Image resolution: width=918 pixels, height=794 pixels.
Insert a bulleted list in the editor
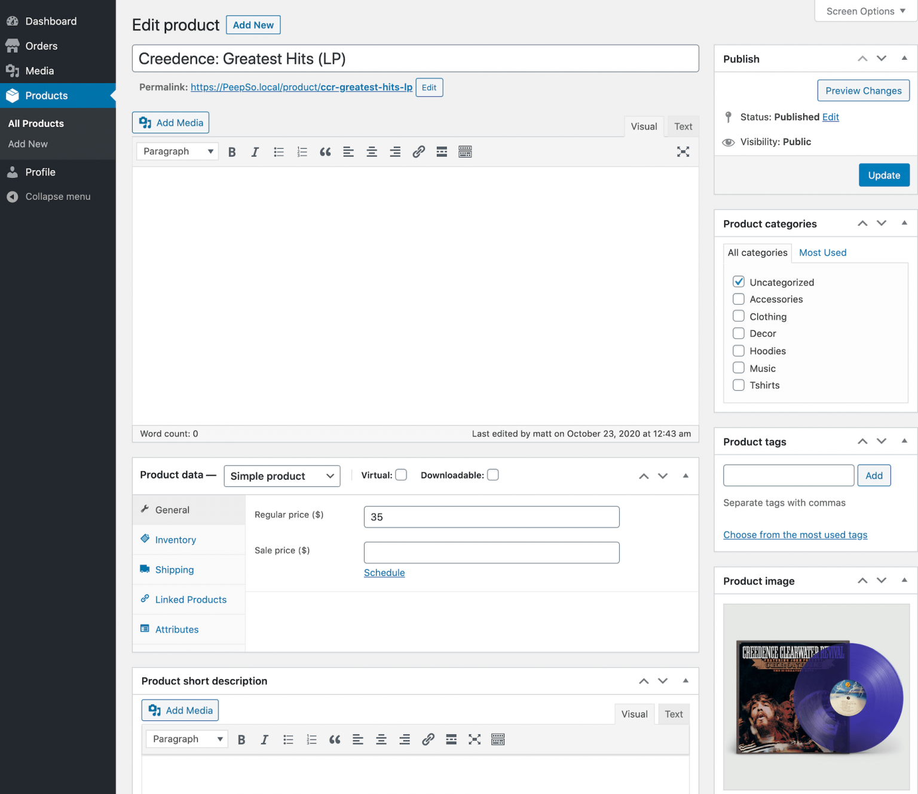pos(279,151)
